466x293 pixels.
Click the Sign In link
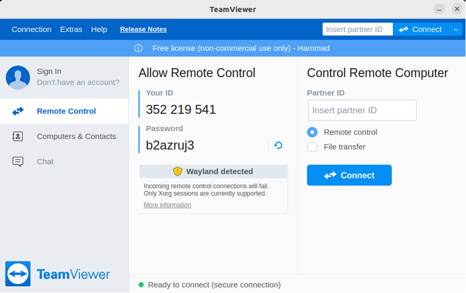49,71
